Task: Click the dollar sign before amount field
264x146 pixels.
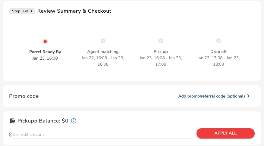Action: tap(10, 135)
